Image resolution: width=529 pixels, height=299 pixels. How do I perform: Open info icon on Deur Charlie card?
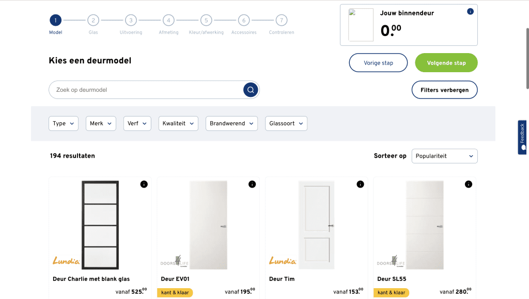(x=144, y=184)
